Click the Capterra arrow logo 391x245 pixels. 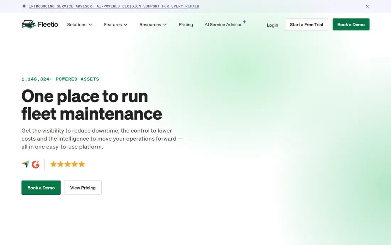[26, 164]
